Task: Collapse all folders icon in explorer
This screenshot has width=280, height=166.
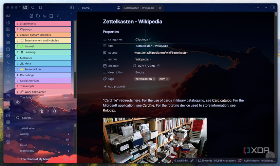Action: (x=58, y=16)
